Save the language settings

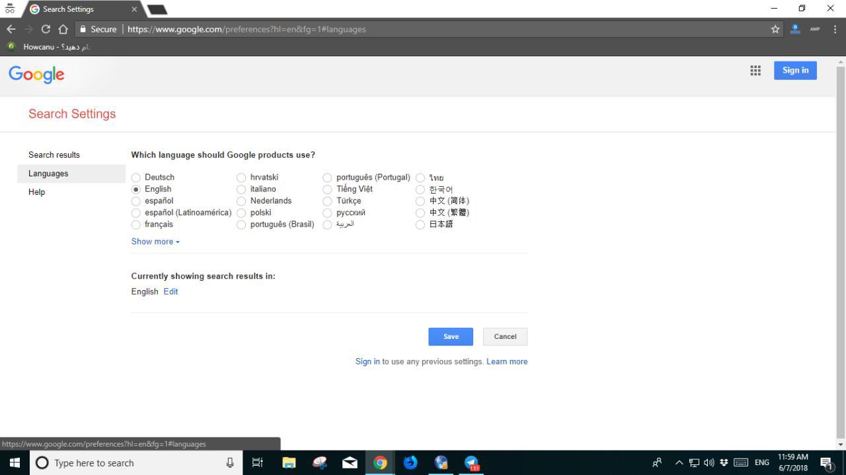tap(451, 336)
